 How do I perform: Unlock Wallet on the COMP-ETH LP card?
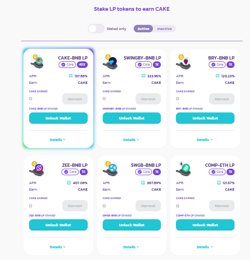coord(205,225)
